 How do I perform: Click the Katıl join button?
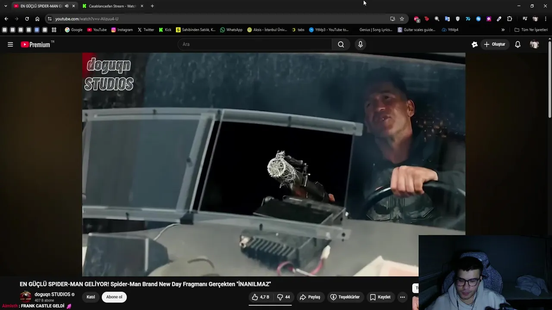[x=91, y=297]
